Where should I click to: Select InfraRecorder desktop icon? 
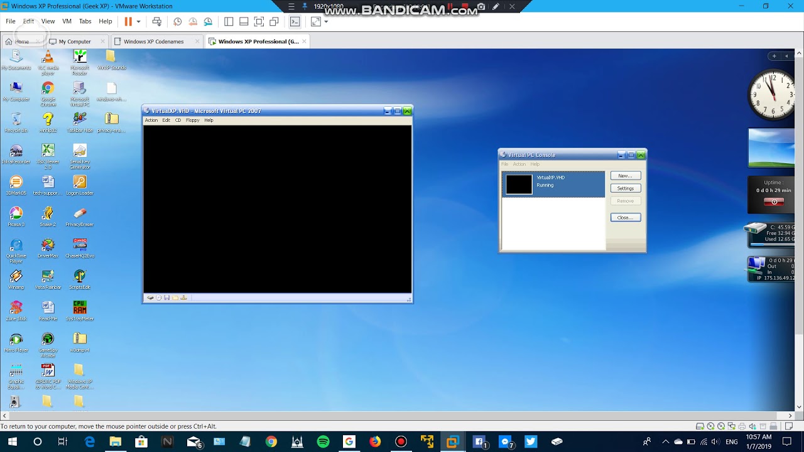16,154
